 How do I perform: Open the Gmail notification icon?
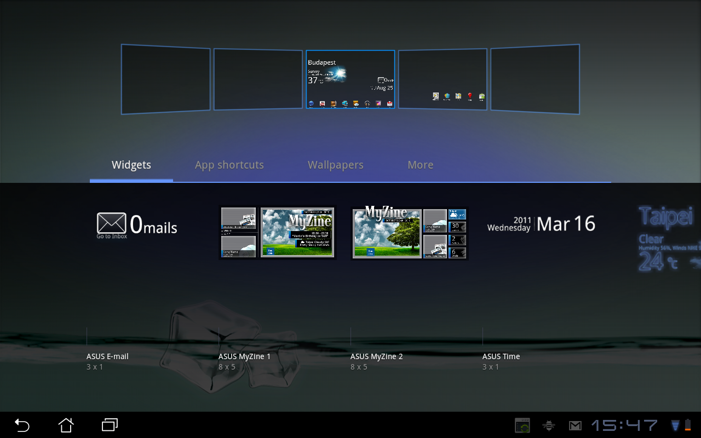pos(575,425)
